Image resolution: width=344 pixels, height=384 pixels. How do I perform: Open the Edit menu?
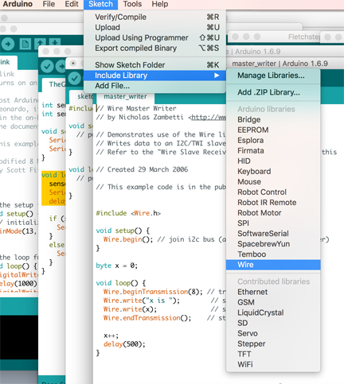[x=72, y=4]
